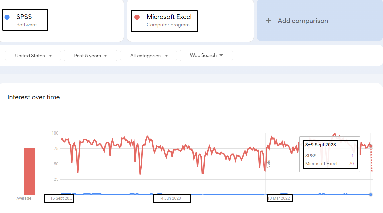Click the Note marker on the chart

coord(268,164)
